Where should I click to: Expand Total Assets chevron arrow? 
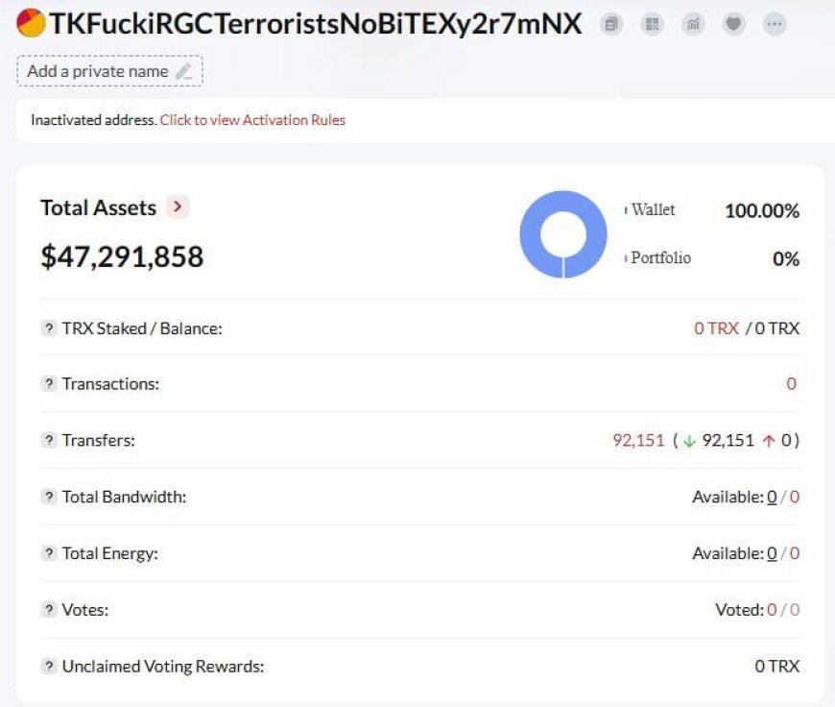(178, 207)
